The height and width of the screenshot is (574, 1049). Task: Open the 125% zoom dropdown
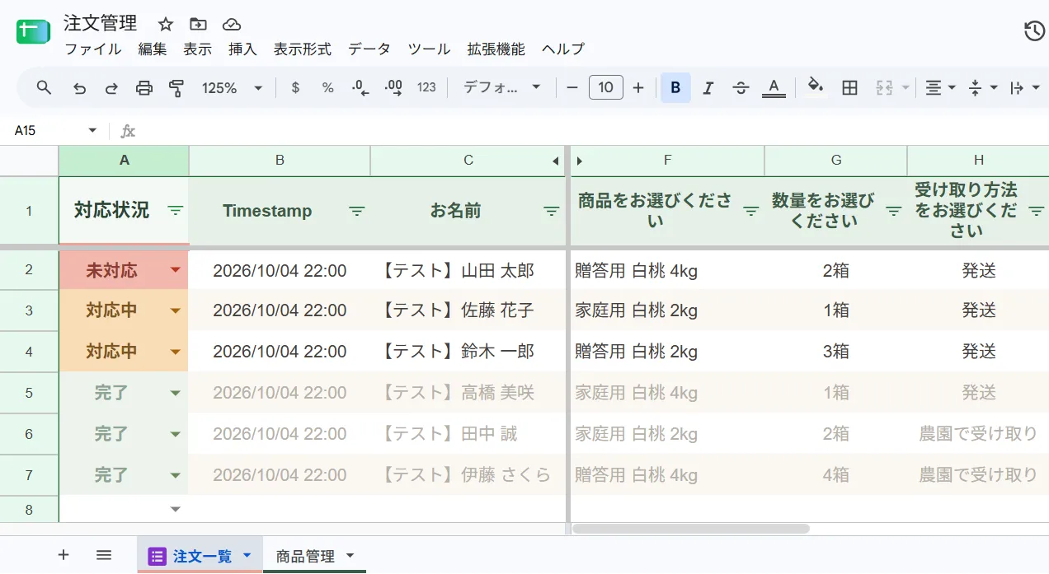click(233, 88)
